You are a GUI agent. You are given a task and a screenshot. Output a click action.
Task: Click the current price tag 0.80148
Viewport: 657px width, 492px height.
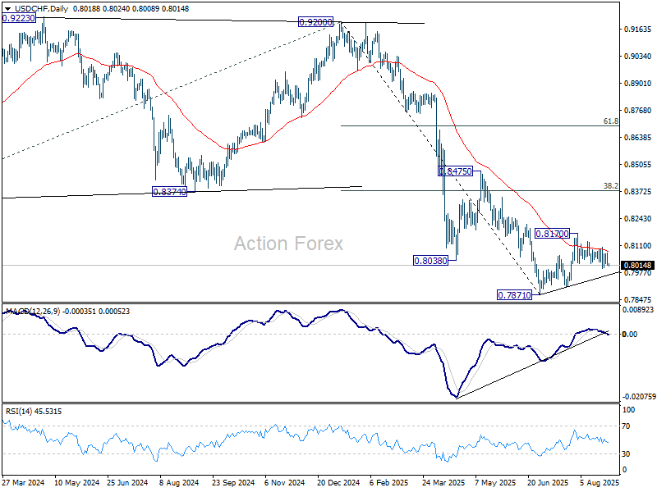point(637,266)
